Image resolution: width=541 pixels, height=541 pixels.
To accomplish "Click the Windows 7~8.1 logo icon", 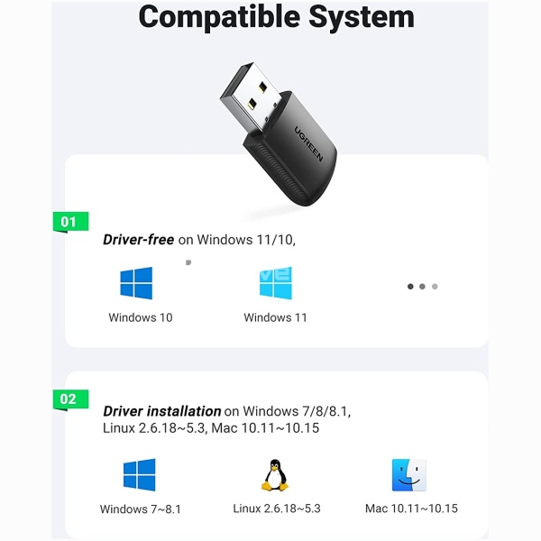I will pyautogui.click(x=140, y=475).
